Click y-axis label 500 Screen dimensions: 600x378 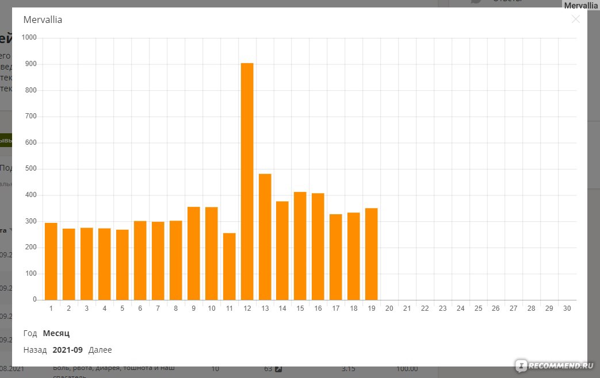pos(31,168)
